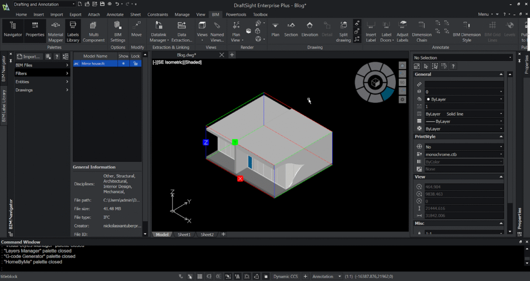Toggle visibility of Mirror house.ifc
Image resolution: width=530 pixels, height=281 pixels.
(123, 64)
